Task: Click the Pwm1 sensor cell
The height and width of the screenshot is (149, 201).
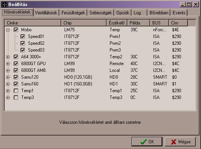Action: click(x=115, y=36)
